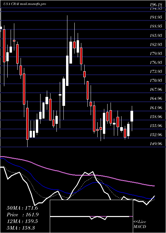Viewport: 166px width, 233px height.
Task: Click the 196.18 price axis label
Action: (x=156, y=4)
